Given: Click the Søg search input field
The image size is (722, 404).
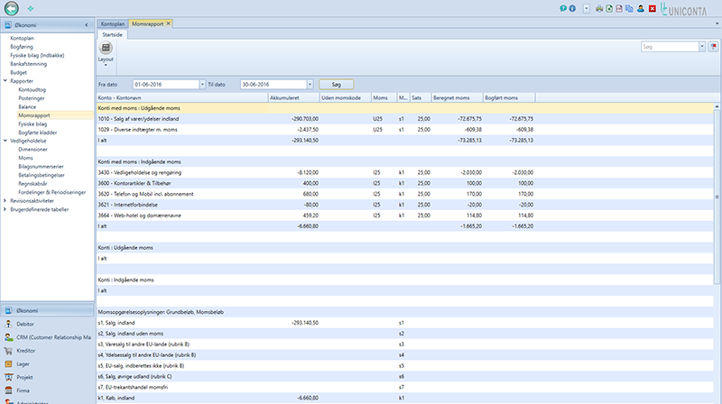Looking at the screenshot, I should coord(670,47).
